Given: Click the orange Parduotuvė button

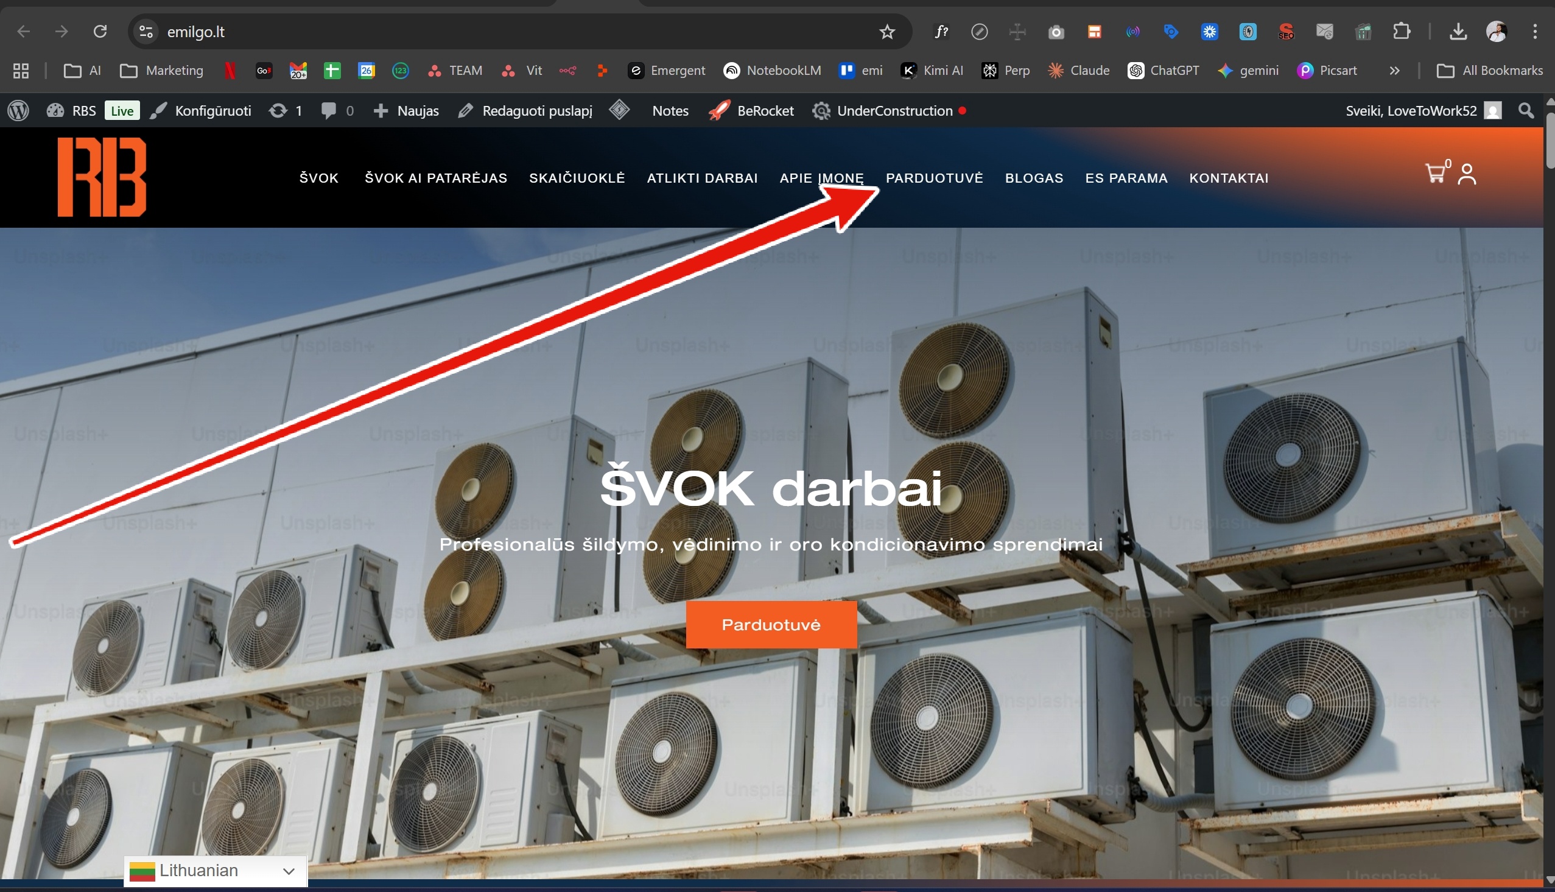Looking at the screenshot, I should coord(770,625).
